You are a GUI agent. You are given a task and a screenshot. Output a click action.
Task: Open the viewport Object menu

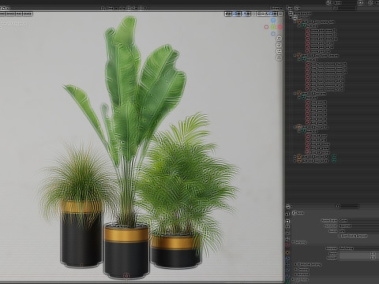pos(28,13)
